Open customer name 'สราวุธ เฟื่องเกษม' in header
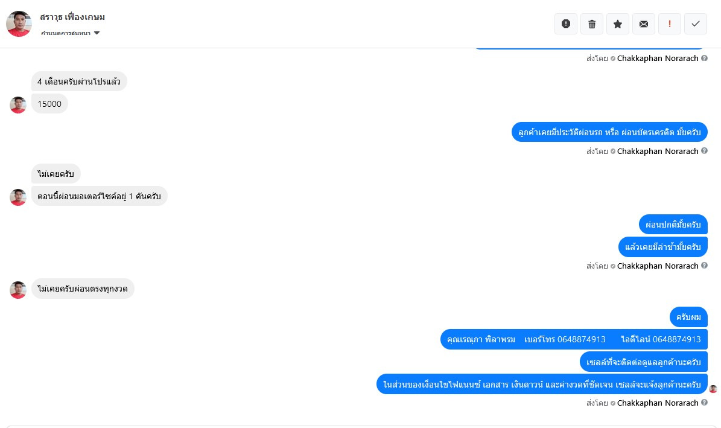This screenshot has height=428, width=721. click(72, 17)
